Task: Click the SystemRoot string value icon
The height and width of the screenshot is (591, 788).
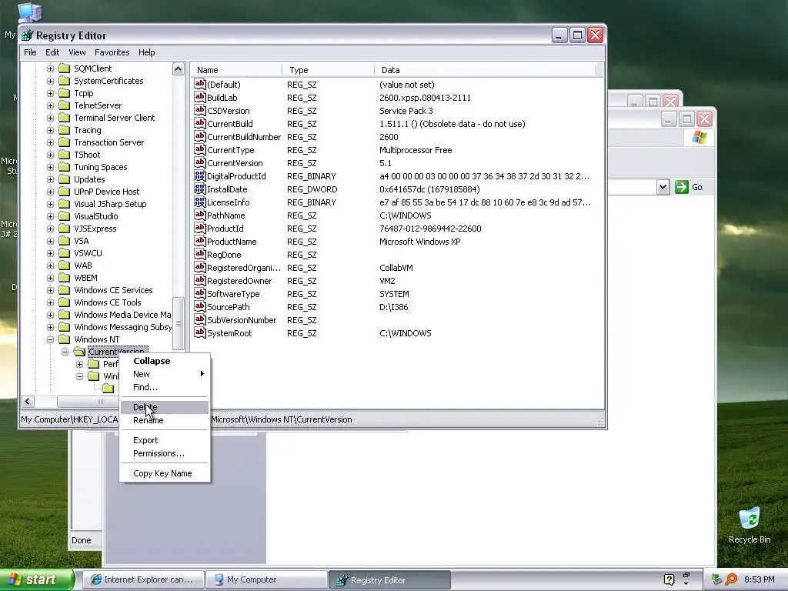Action: 199,332
